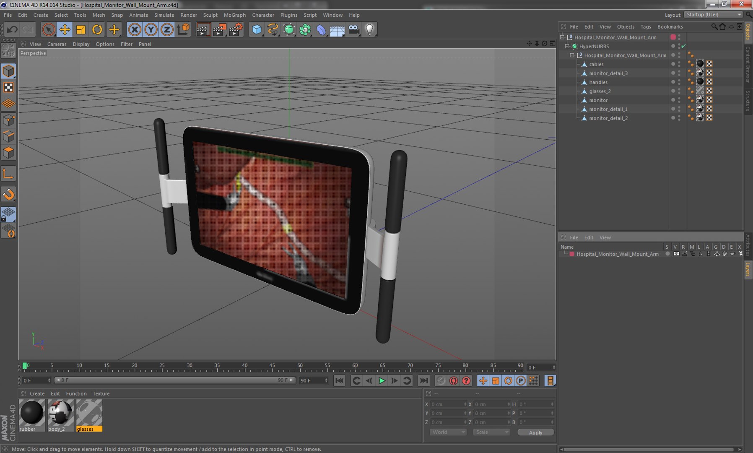This screenshot has width=753, height=453.
Task: Open the Array modeling objects icon
Action: (305, 29)
